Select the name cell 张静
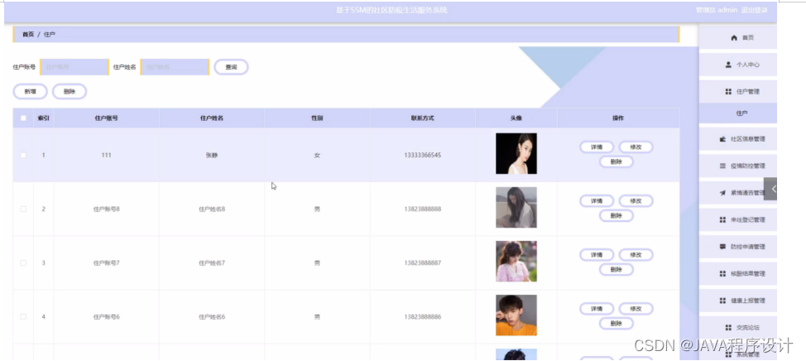The height and width of the screenshot is (361, 806). click(212, 156)
